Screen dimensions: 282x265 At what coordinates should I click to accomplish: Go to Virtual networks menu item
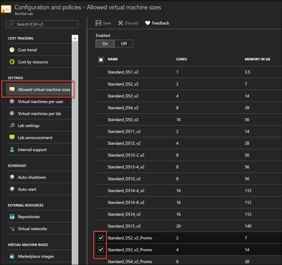click(32, 228)
